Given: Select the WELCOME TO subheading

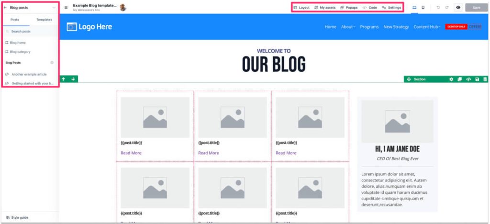Looking at the screenshot, I should click(x=274, y=51).
